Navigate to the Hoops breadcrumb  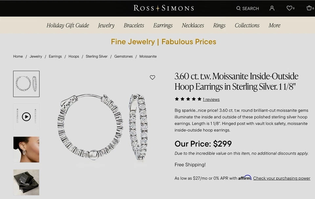coord(73,56)
